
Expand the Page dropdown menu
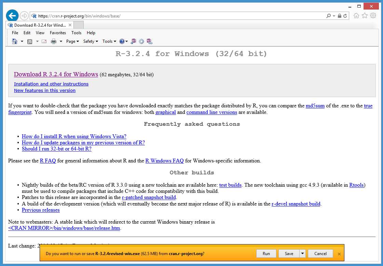click(72, 41)
